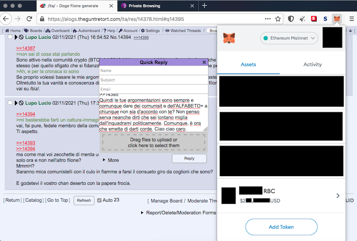Image resolution: width=357 pixels, height=241 pixels.
Task: Click the Name field in Quick Reply
Action: pyautogui.click(x=154, y=70)
